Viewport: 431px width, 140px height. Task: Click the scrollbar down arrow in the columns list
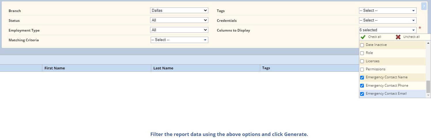(428, 95)
